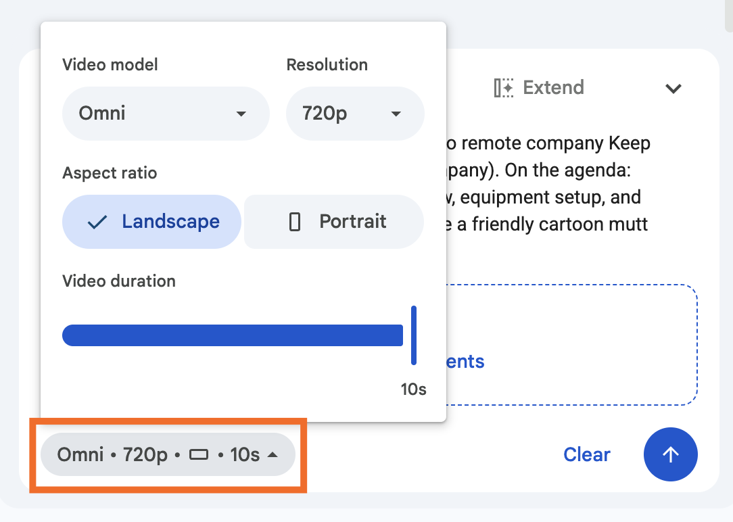
Task: Click into the prompt text area
Action: click(x=547, y=183)
